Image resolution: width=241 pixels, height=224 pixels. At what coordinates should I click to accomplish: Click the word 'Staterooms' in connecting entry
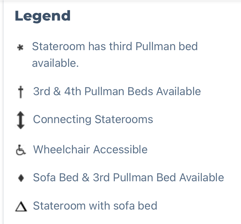[124, 119]
